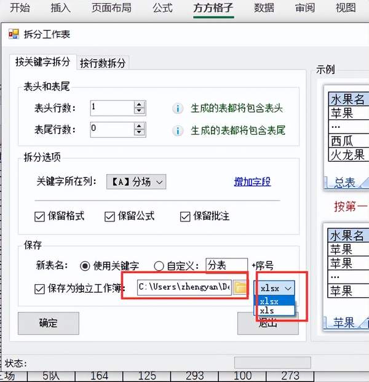Viewport: 369px width, 382px height.
Task: Click spreadsheet cell containing 273
Action: tap(290, 376)
